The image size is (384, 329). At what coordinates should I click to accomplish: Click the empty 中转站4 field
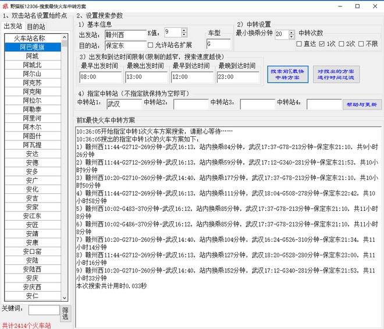[324, 104]
